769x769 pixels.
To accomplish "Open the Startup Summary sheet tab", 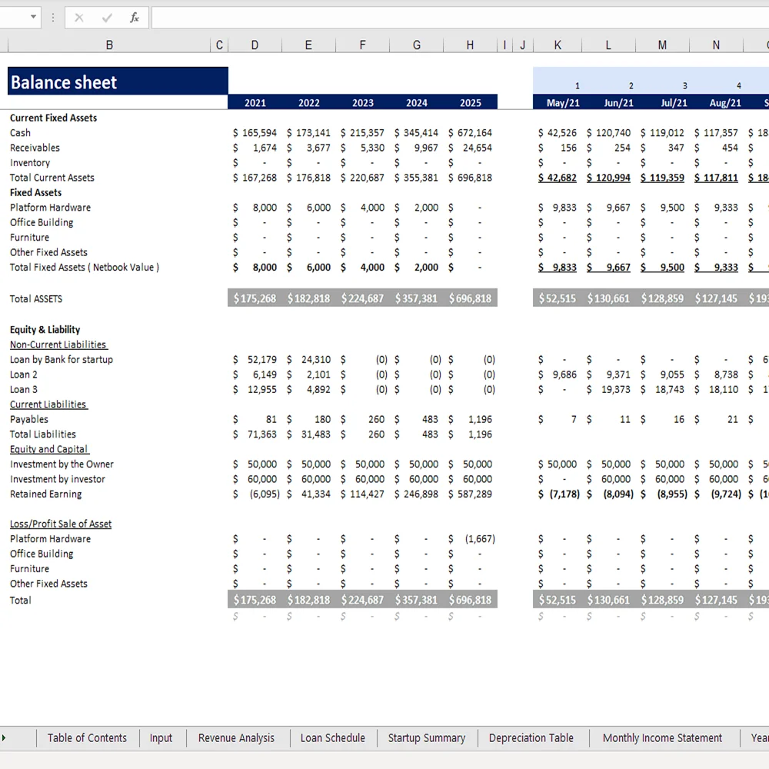I will (427, 738).
